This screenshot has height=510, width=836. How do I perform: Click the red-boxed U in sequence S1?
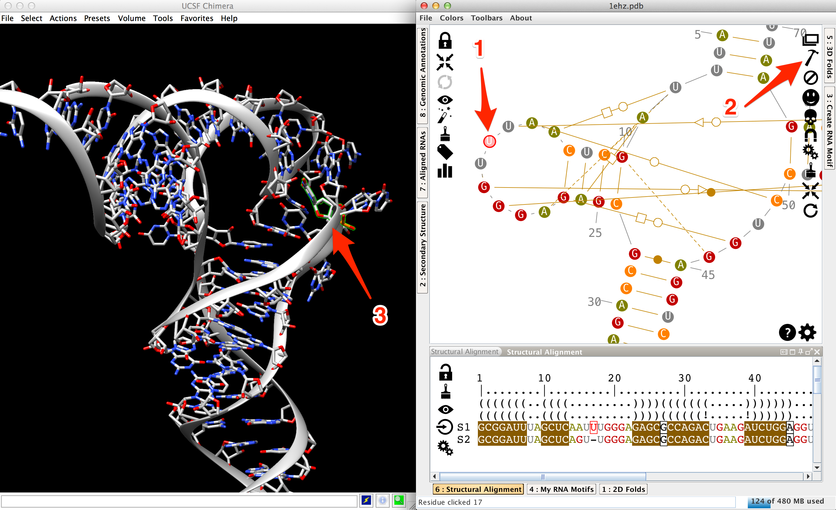click(x=594, y=427)
